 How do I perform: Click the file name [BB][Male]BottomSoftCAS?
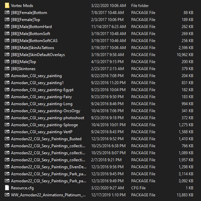coord(34,41)
